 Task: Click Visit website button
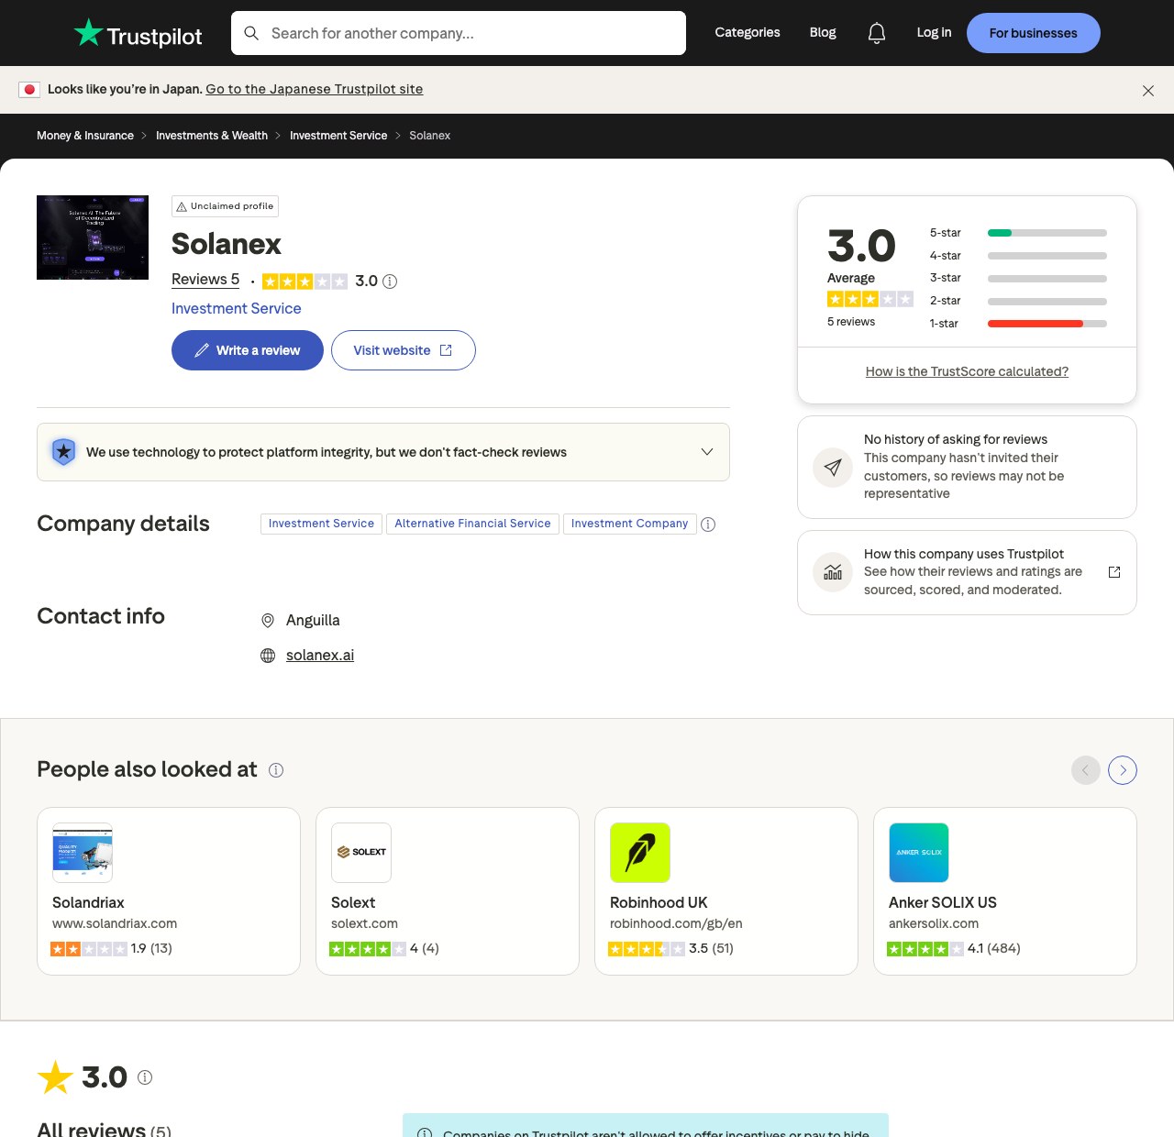404,350
